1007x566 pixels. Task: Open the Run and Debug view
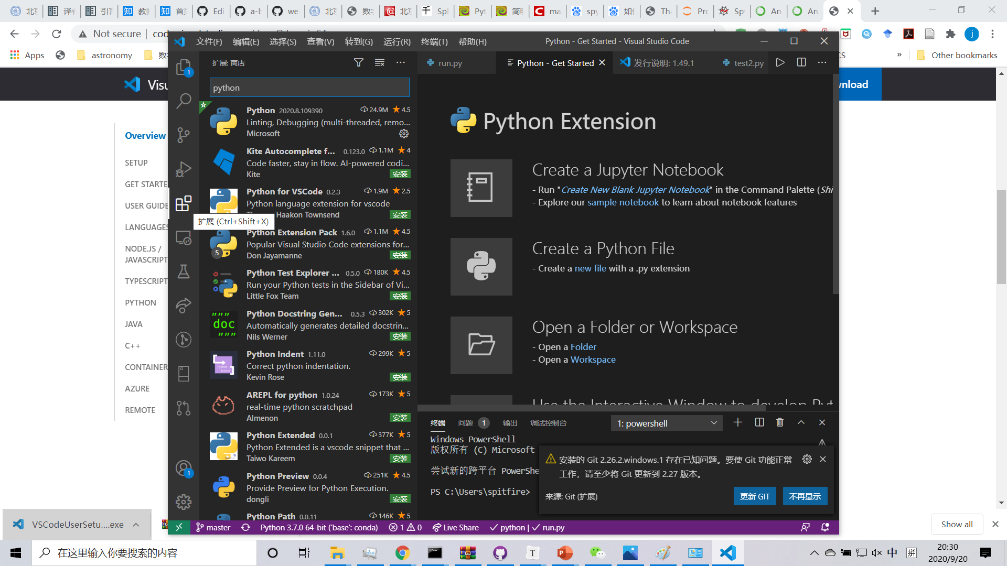coord(184,169)
